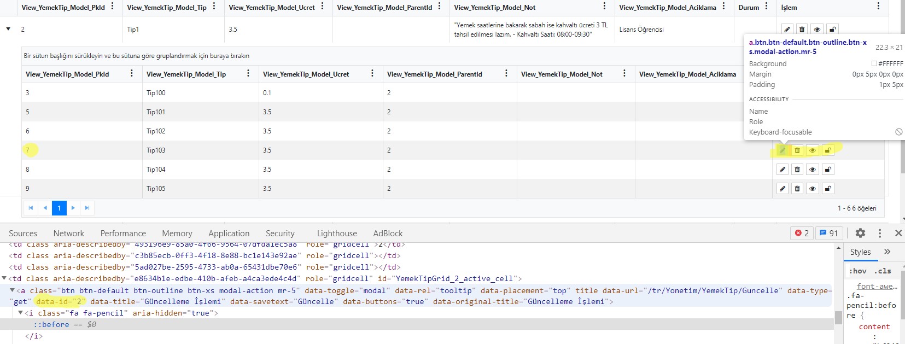View Tip104 details with the eye icon
The image size is (905, 344).
pyautogui.click(x=813, y=170)
